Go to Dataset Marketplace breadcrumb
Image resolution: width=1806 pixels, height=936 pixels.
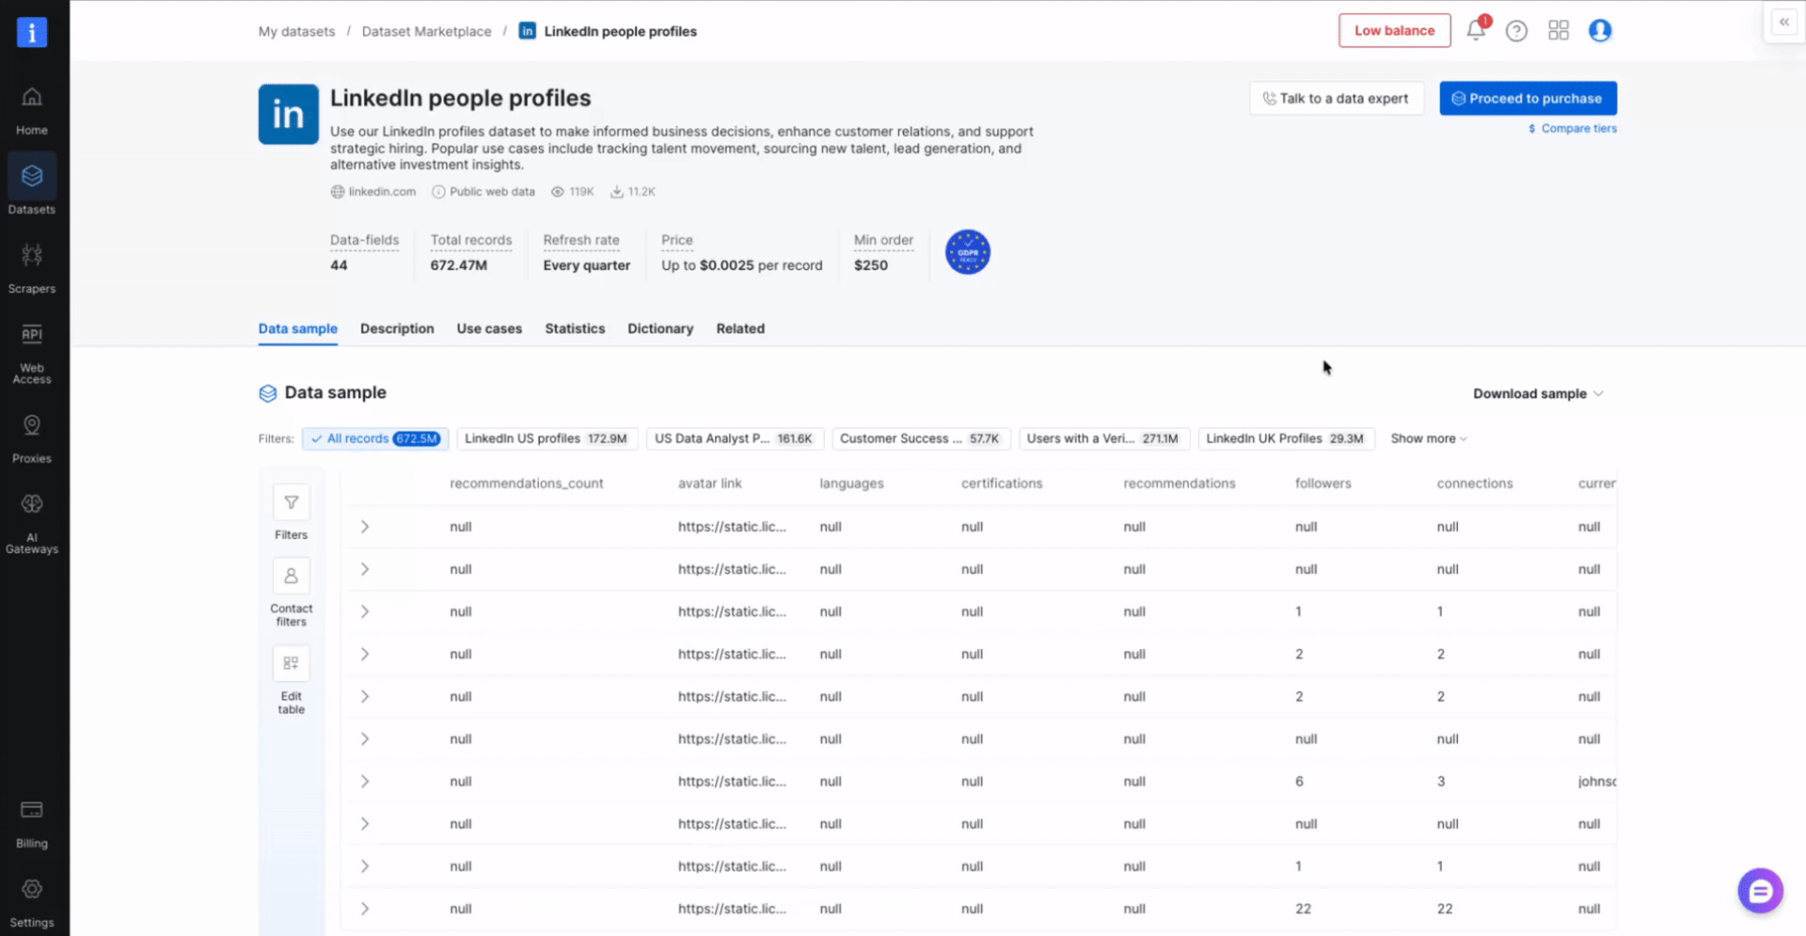coord(427,31)
